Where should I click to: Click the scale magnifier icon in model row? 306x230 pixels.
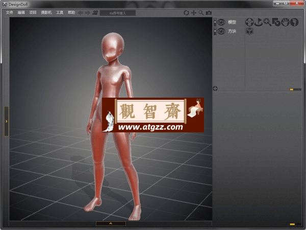click(x=267, y=22)
